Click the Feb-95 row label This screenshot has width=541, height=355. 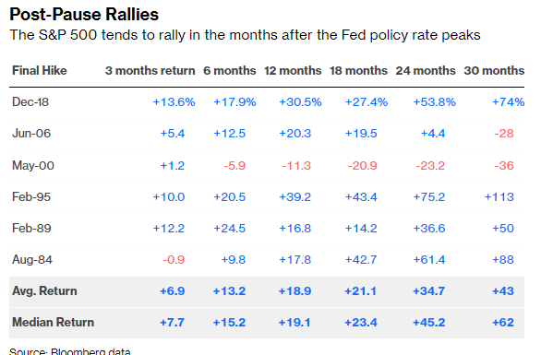click(x=31, y=196)
